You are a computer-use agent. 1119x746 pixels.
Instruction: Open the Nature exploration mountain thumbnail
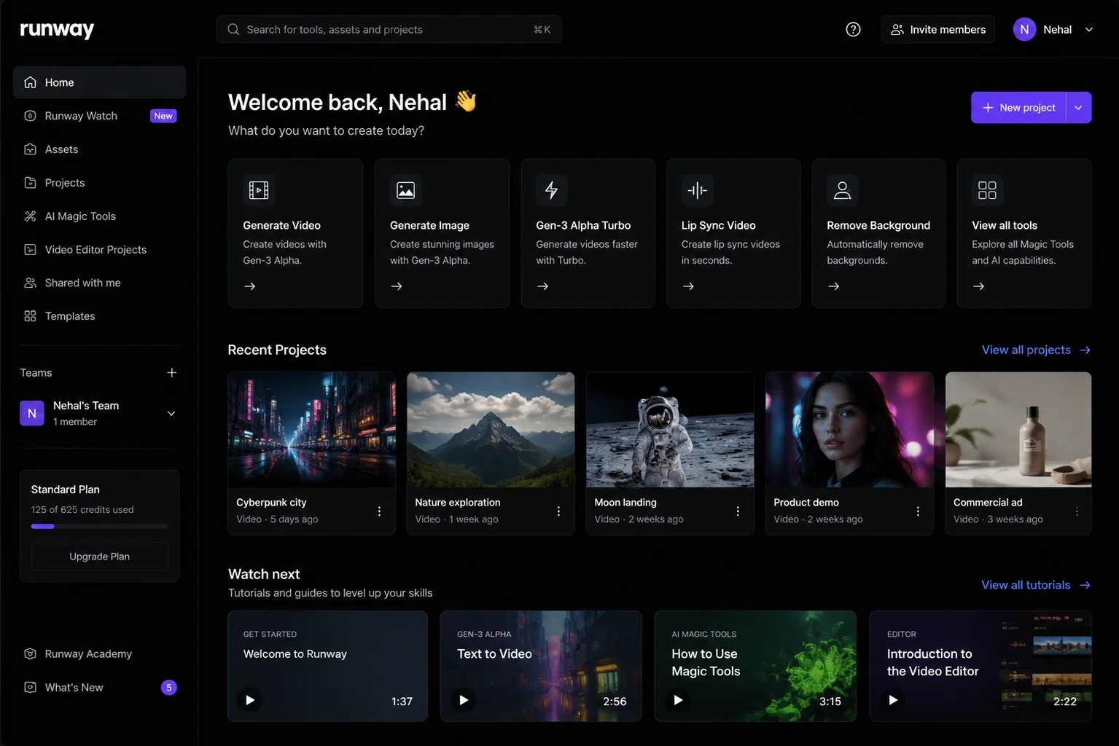click(x=491, y=430)
